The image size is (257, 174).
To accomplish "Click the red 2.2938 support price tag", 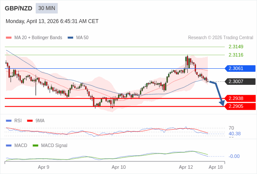I will point(240,98).
